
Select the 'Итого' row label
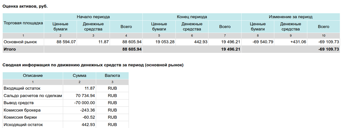[x=10, y=49]
